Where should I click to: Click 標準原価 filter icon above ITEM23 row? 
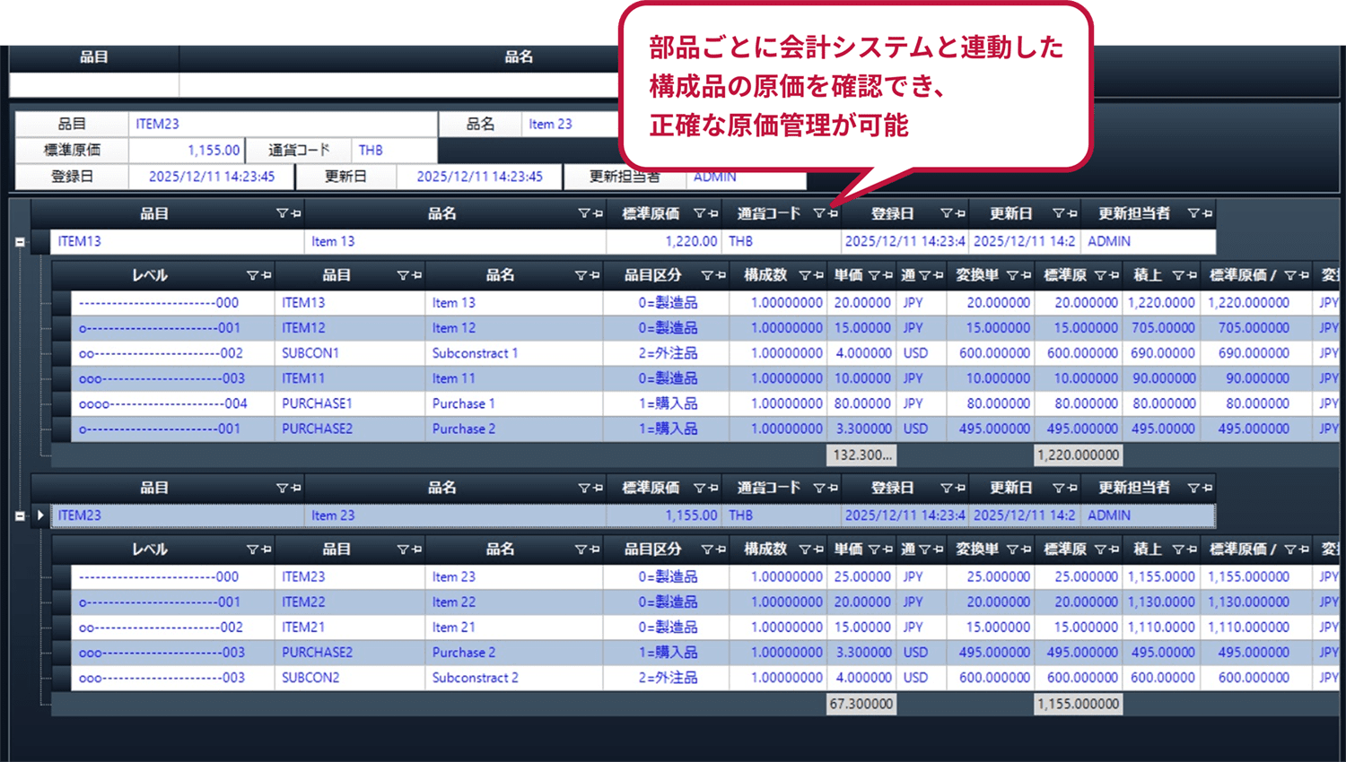(699, 489)
